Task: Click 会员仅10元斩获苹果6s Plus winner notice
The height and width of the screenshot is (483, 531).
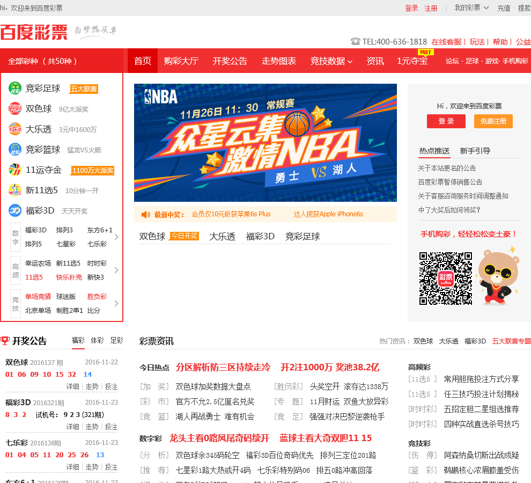Action: (231, 214)
